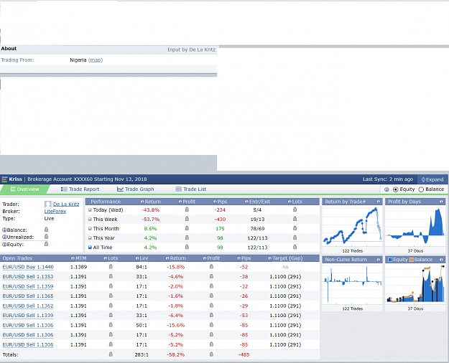This screenshot has height=363, width=449.
Task: Click Lev column info icon in Open Trades
Action: click(x=137, y=258)
